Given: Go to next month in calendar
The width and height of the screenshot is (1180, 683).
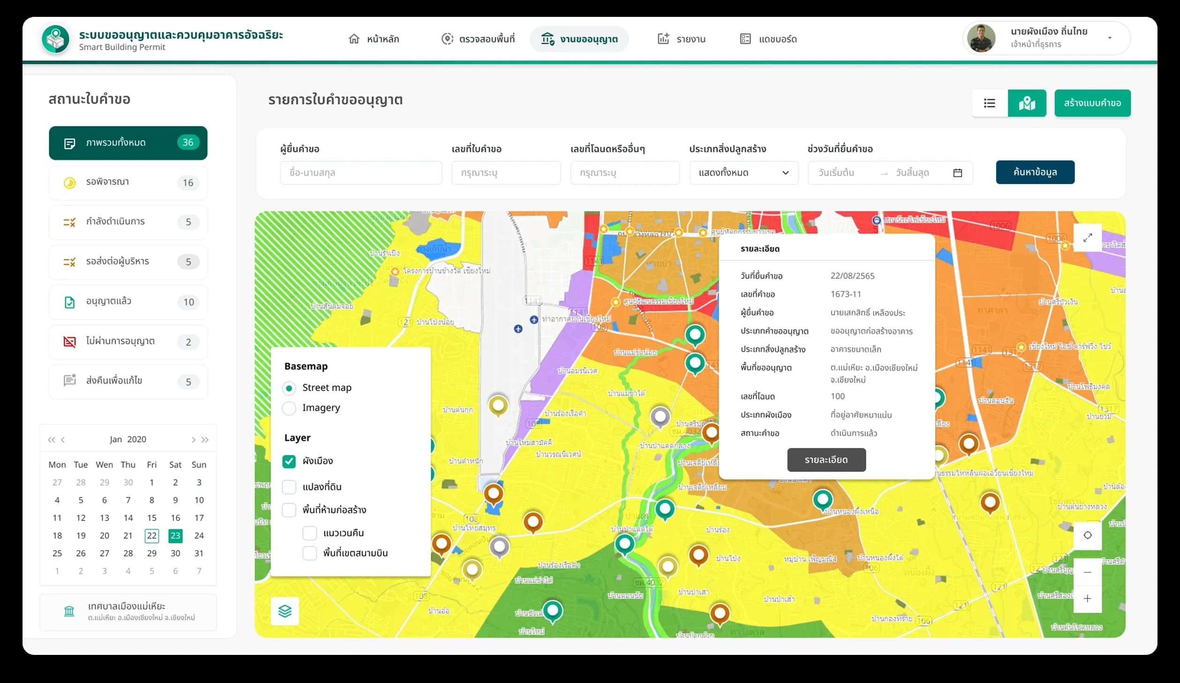Looking at the screenshot, I should (x=193, y=439).
